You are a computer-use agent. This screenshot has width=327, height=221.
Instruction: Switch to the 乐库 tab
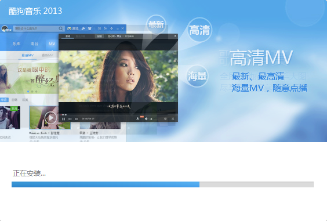coord(16,44)
